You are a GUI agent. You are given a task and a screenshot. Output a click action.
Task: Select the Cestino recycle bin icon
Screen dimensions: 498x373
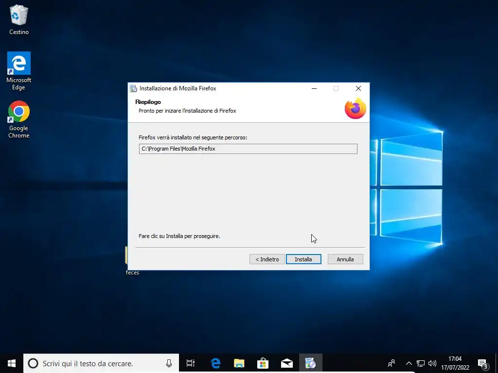click(19, 19)
